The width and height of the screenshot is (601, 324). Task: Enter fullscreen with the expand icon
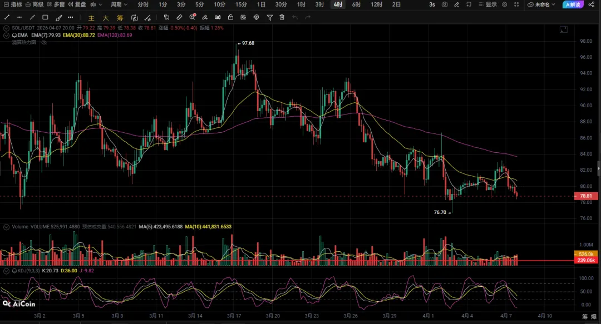tap(516, 4)
